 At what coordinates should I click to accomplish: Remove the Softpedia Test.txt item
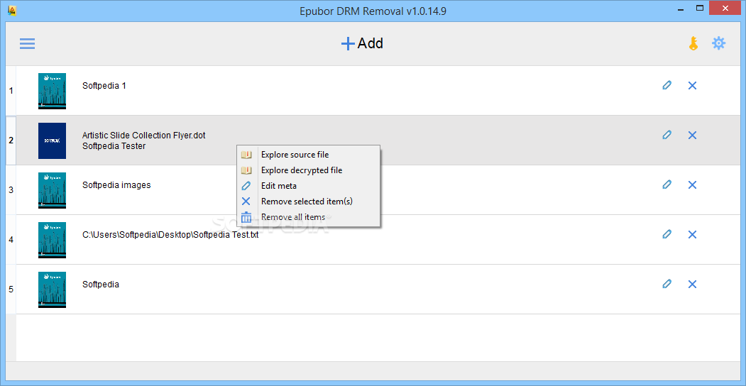(x=692, y=234)
